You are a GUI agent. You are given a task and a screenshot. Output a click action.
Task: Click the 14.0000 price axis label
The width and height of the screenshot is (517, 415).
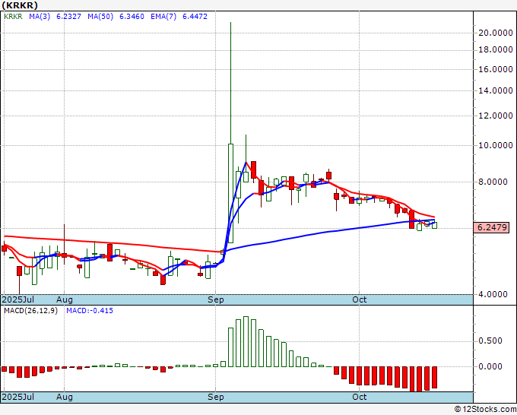[496, 90]
